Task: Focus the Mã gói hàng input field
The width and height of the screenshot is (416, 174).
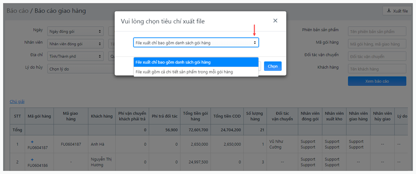Action: click(x=377, y=44)
